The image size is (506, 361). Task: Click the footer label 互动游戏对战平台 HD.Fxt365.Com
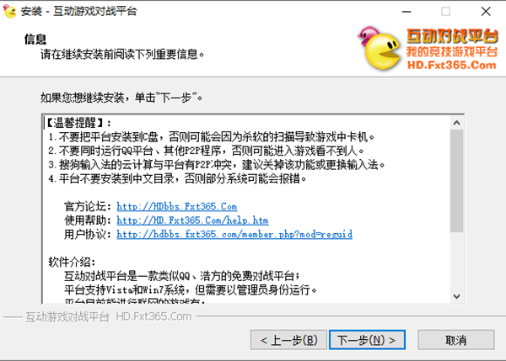109,317
